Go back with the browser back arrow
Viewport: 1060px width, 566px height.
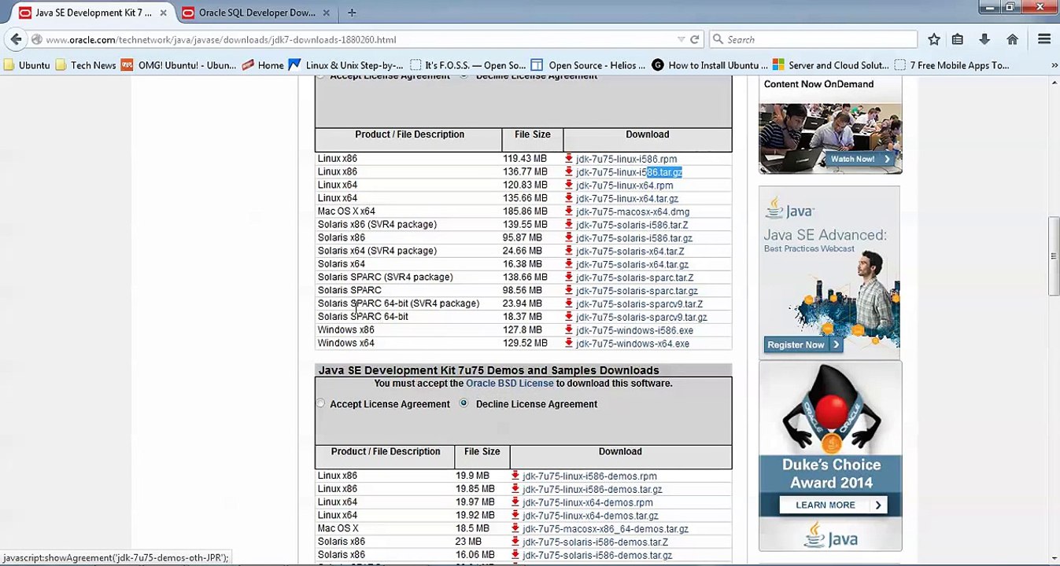point(17,39)
